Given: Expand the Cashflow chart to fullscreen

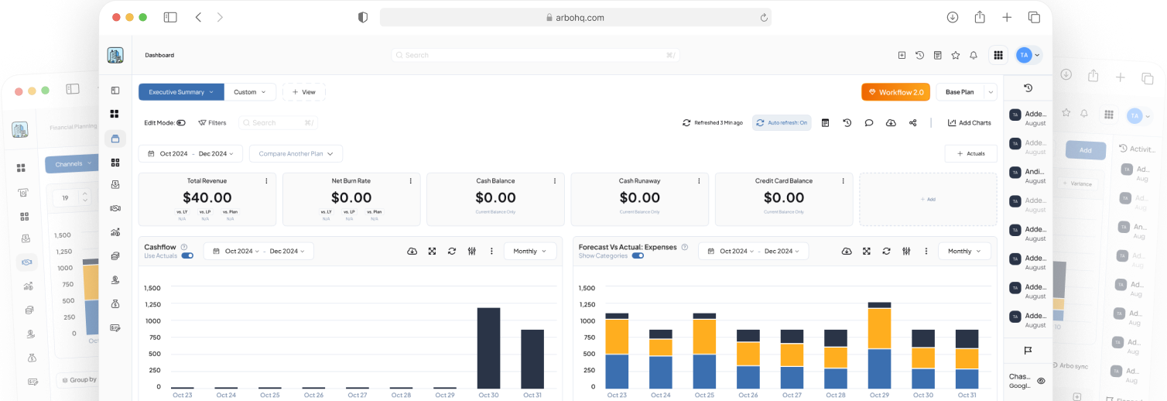Looking at the screenshot, I should pos(432,251).
